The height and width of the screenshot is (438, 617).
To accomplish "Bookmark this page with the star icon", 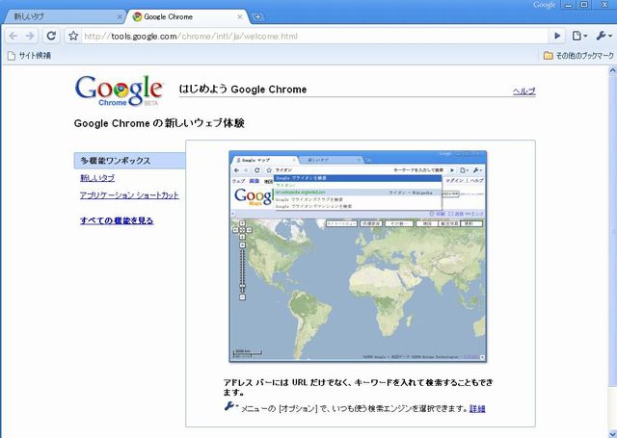I will pyautogui.click(x=73, y=37).
